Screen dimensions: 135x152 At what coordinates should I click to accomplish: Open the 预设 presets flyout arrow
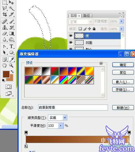click(x=101, y=63)
